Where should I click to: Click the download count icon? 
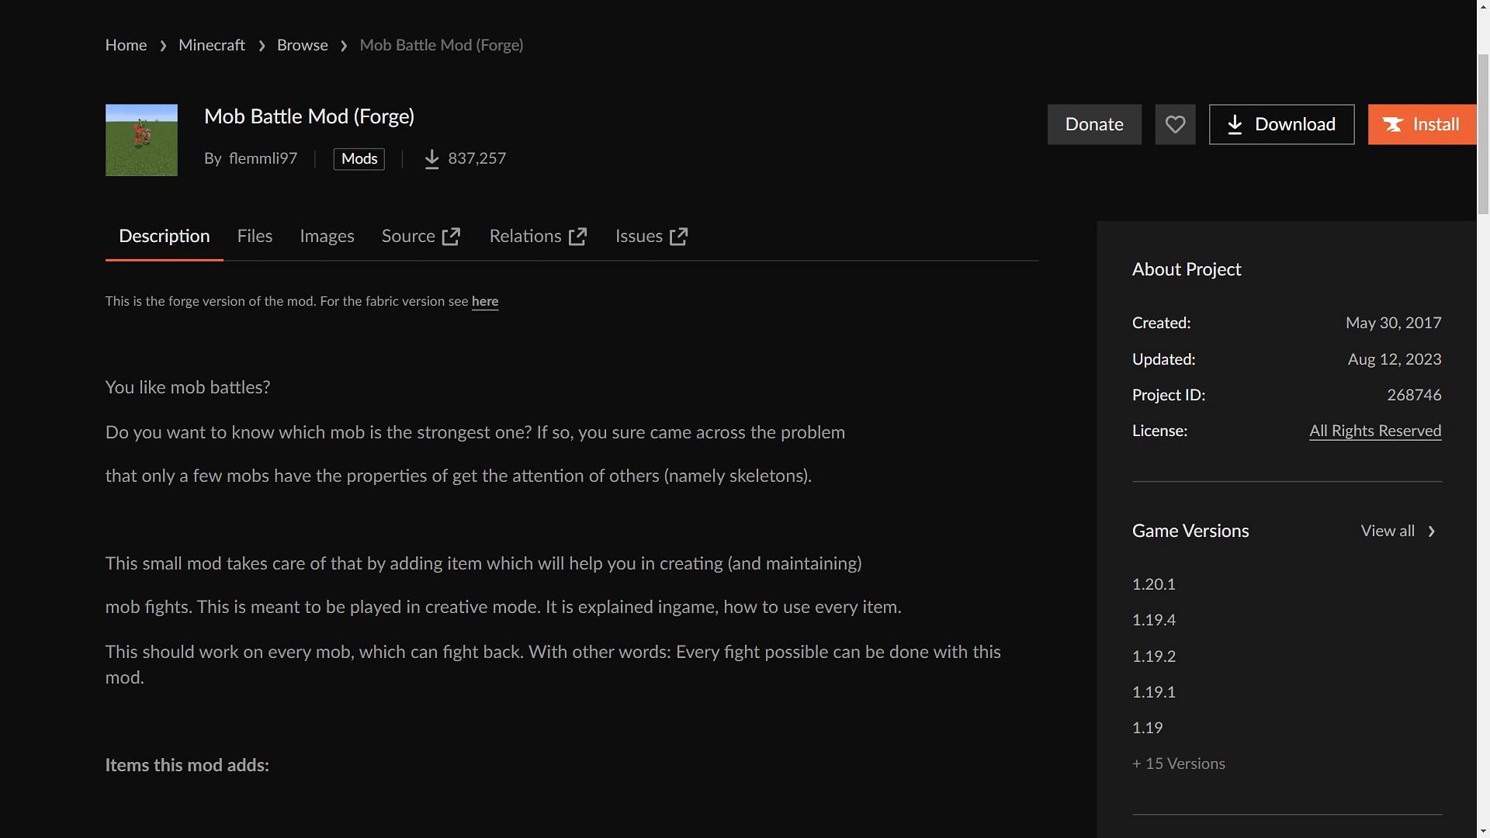(x=431, y=158)
